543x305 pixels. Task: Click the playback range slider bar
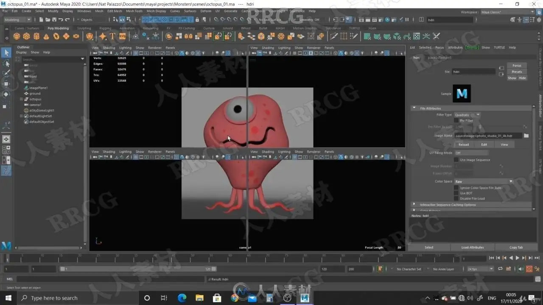point(138,269)
